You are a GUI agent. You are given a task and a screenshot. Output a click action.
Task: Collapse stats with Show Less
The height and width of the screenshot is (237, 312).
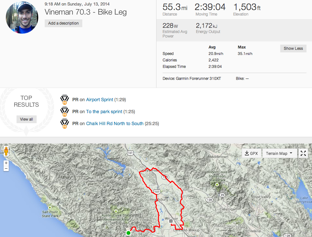(293, 48)
